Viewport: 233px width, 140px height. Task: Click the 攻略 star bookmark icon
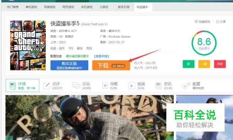click(x=105, y=86)
